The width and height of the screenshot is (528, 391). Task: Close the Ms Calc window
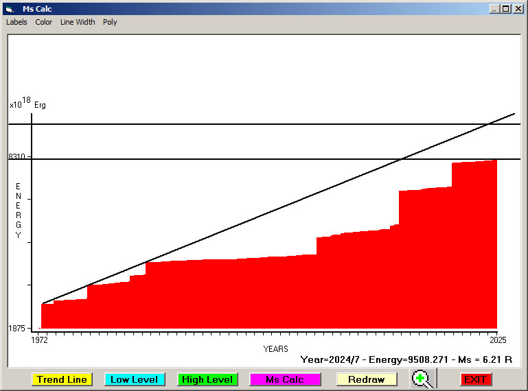coord(518,9)
